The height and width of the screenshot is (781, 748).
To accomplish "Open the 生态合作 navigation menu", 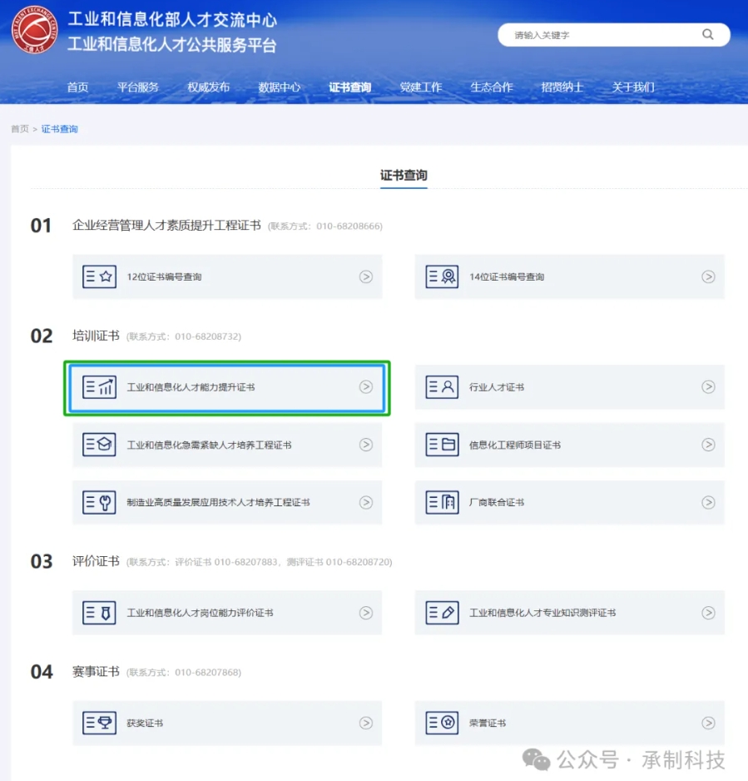I will coord(491,87).
